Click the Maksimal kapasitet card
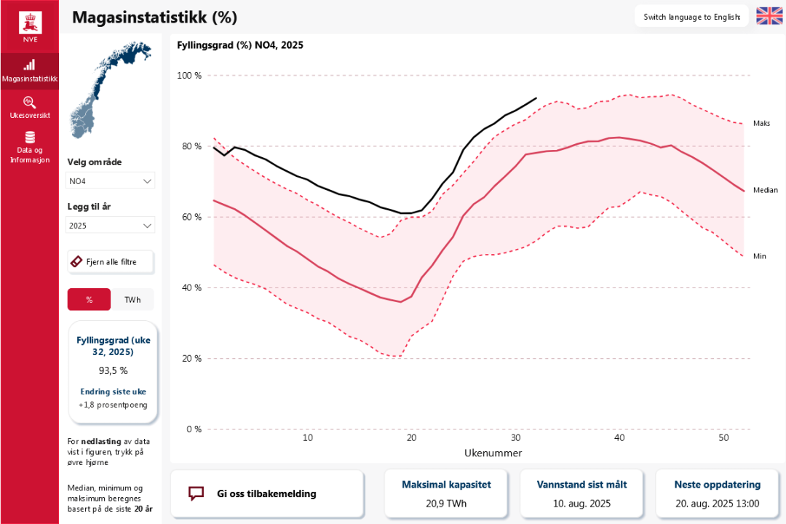This screenshot has width=786, height=524. coord(446,493)
